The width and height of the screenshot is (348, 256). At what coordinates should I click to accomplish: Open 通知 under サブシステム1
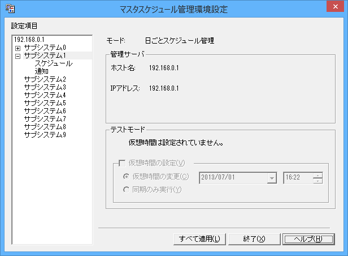point(41,71)
